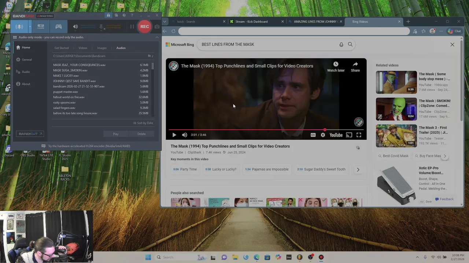Open Bandicut link button

pyautogui.click(x=30, y=134)
